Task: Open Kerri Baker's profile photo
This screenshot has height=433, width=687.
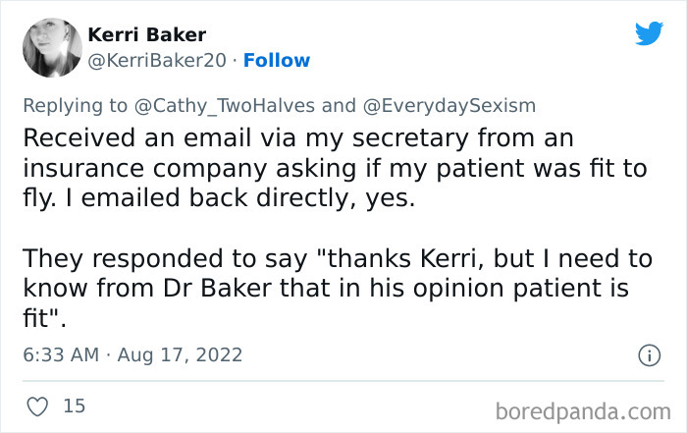Action: tap(51, 47)
